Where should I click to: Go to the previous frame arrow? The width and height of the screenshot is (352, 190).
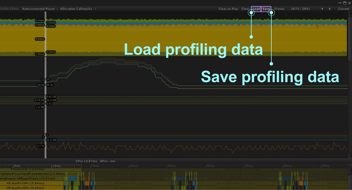pos(322,9)
